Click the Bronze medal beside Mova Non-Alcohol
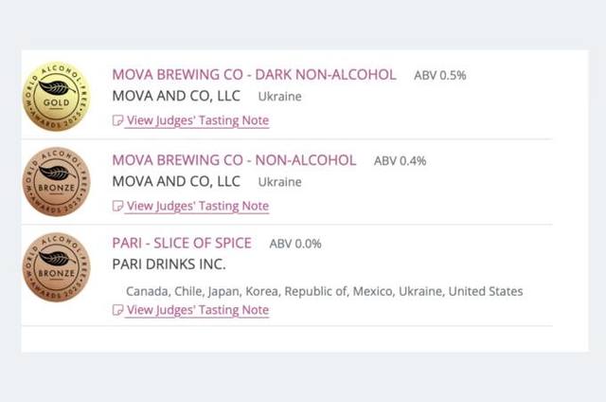The width and height of the screenshot is (606, 402). tap(57, 181)
